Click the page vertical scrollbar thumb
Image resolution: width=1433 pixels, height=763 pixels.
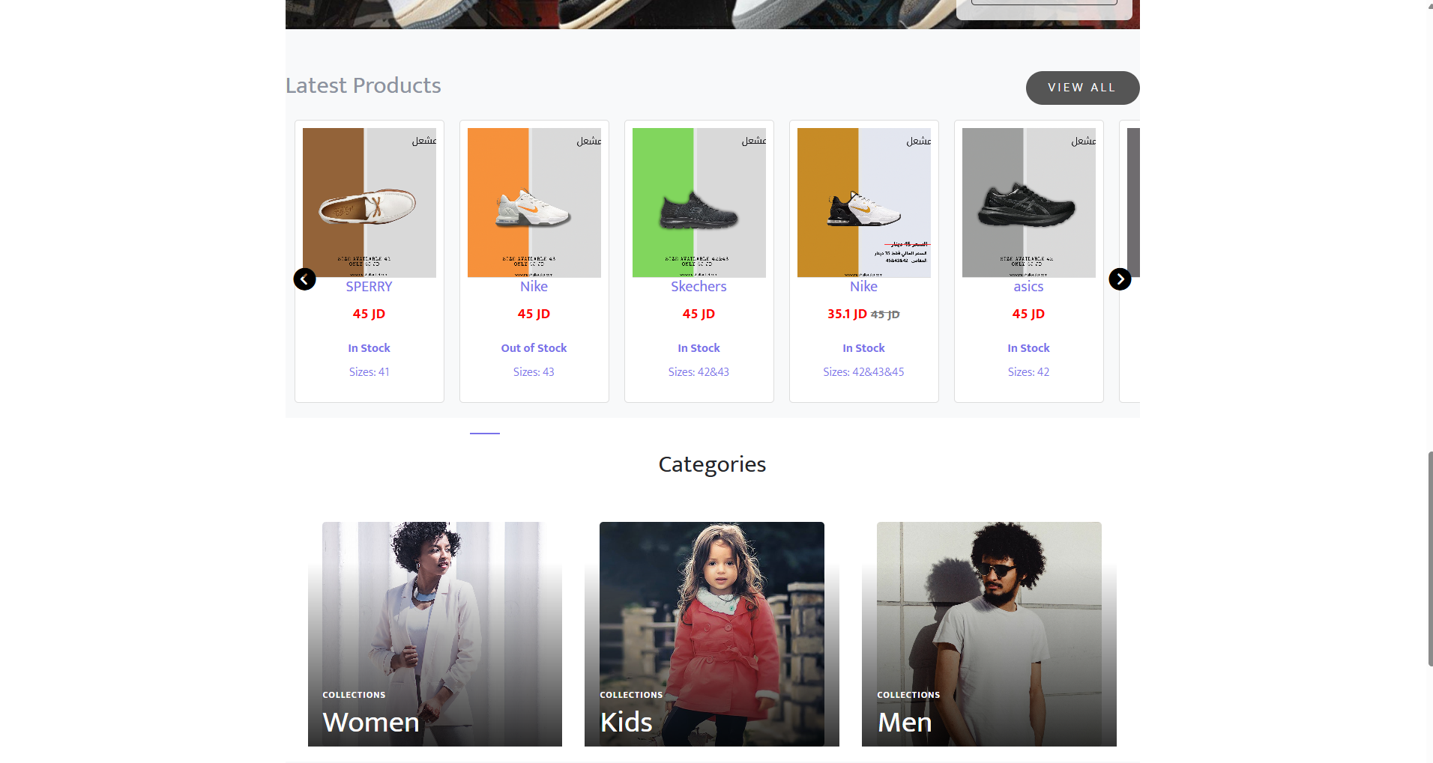1430,559
